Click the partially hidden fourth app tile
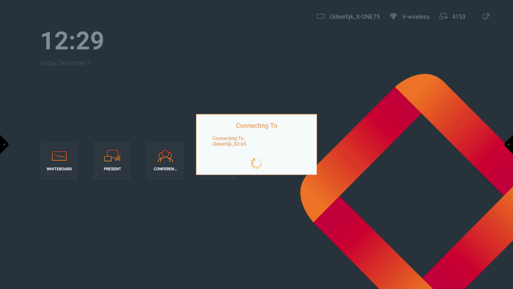 point(218,177)
